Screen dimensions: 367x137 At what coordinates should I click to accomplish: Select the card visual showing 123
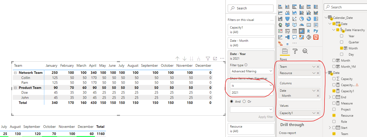pos(309,25)
